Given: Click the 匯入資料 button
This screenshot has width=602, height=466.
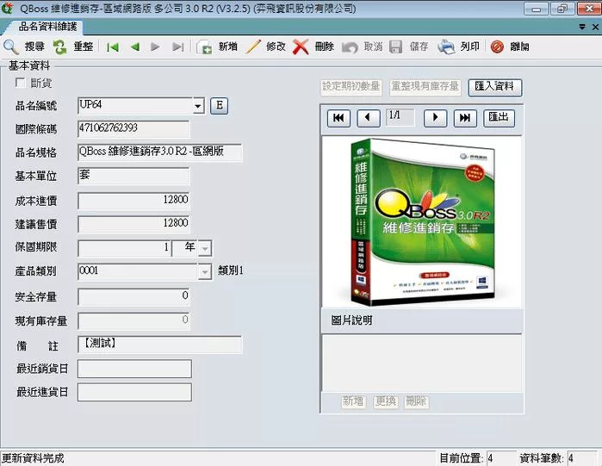Looking at the screenshot, I should tap(495, 87).
